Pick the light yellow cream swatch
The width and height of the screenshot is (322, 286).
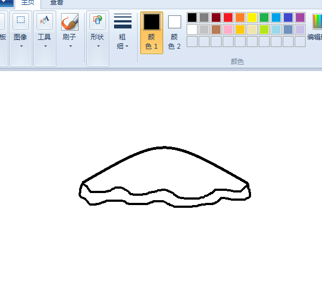(x=252, y=30)
